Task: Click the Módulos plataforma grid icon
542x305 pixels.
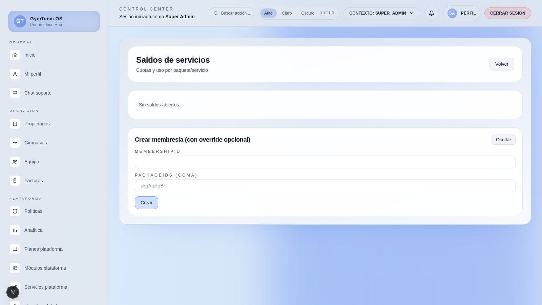Action: point(15,268)
